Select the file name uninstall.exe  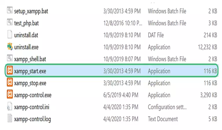26,47
